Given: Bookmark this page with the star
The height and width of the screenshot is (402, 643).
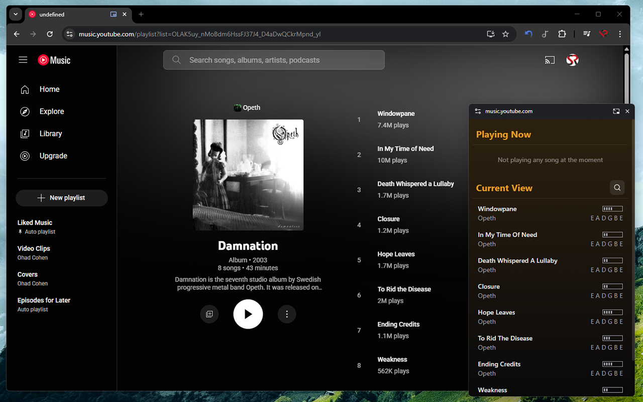Looking at the screenshot, I should tap(506, 34).
